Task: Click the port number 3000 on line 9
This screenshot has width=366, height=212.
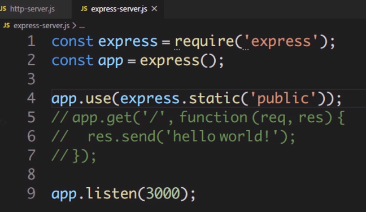Action: 163,193
